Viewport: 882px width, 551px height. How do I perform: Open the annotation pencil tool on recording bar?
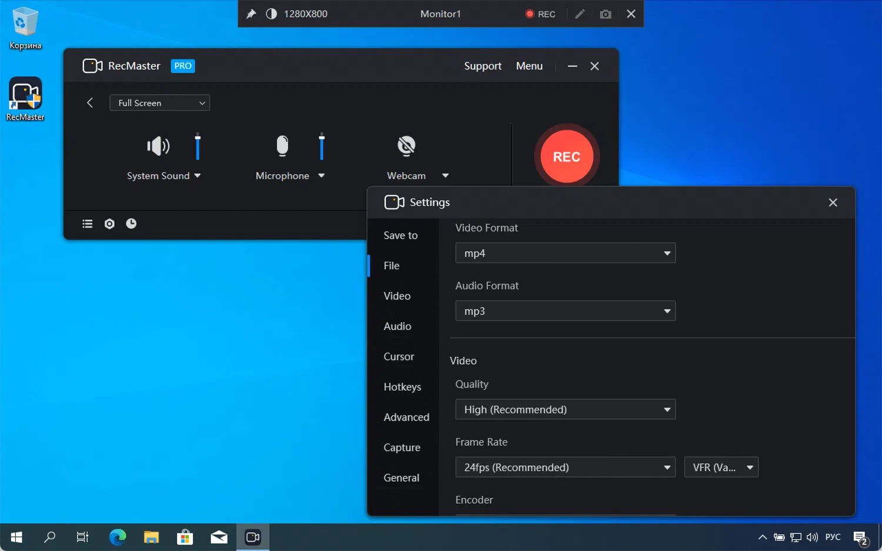click(x=580, y=14)
